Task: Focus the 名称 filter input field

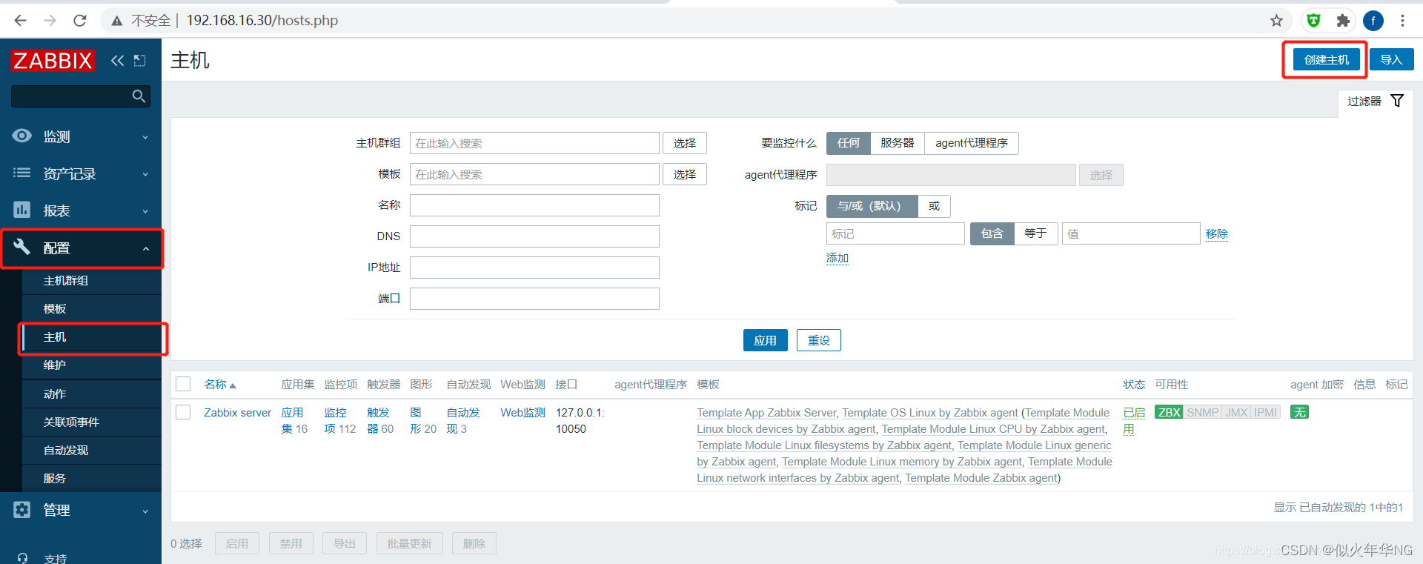Action: pyautogui.click(x=534, y=205)
